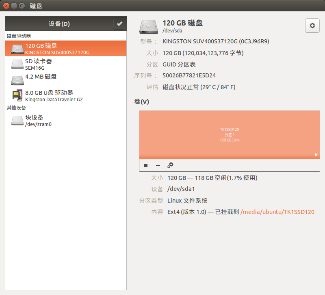Select 8.0 GB Kingston DataTraveler G2 drive

(x=66, y=96)
